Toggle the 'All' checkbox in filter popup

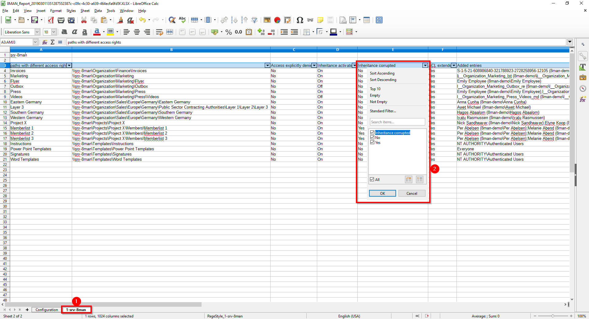coord(372,180)
